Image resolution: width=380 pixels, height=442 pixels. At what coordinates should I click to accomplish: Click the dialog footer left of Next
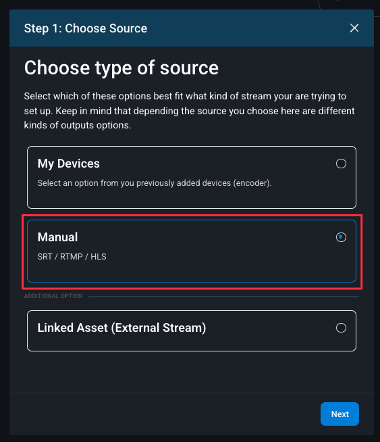[x=163, y=414]
